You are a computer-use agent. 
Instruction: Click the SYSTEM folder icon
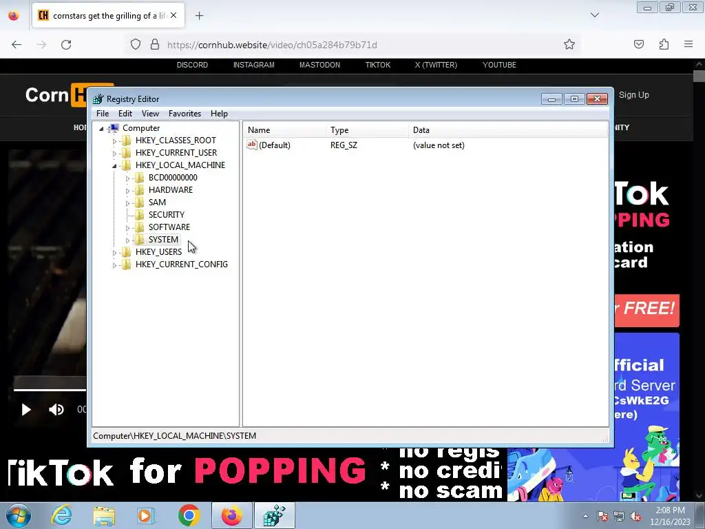point(140,239)
